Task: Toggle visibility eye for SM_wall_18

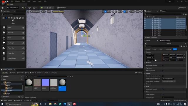Action: pos(145,28)
